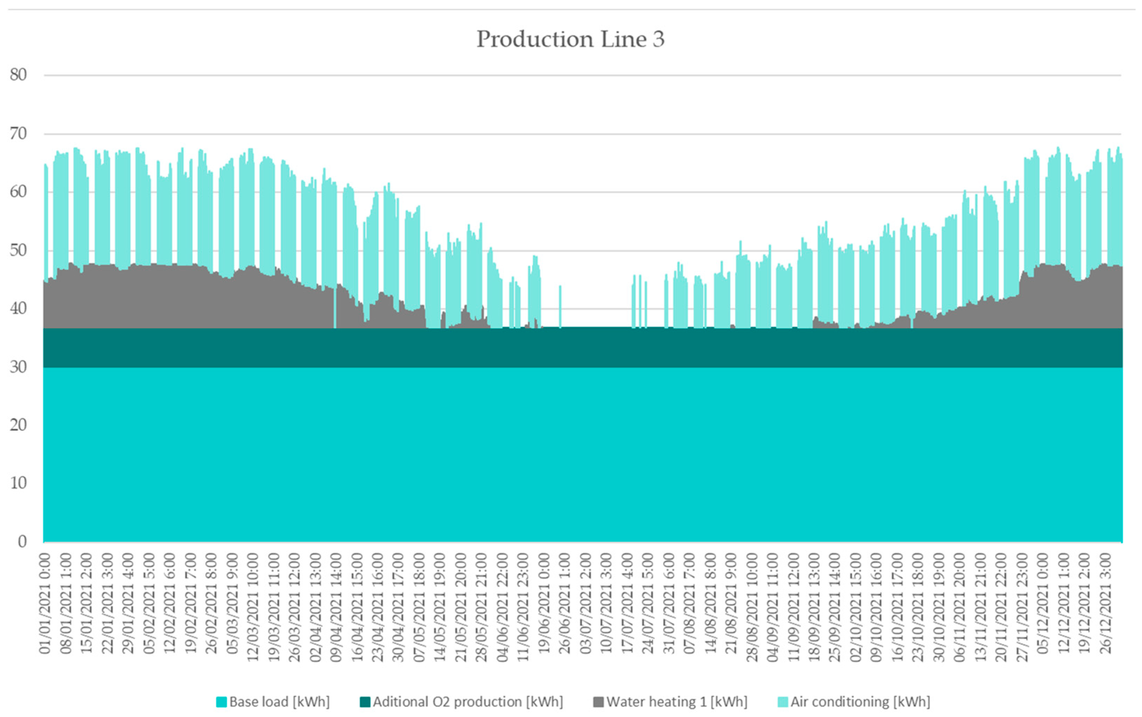Click the 30 y-axis label
1142x717 pixels.
click(x=18, y=367)
